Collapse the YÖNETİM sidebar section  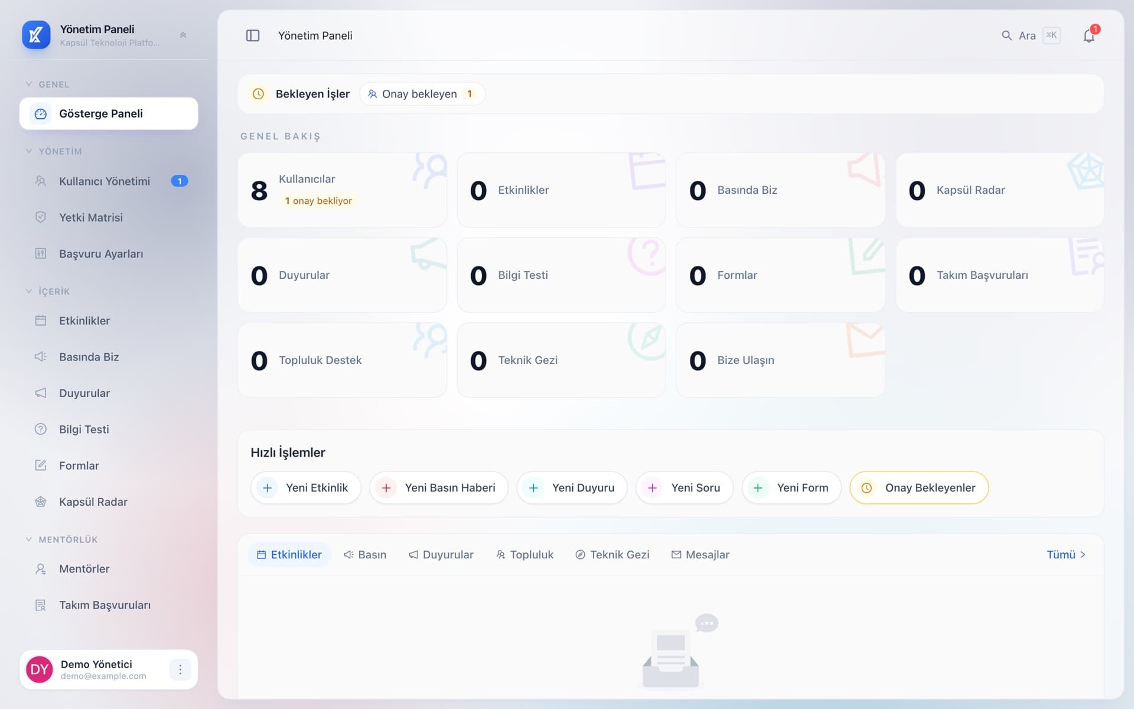click(53, 151)
